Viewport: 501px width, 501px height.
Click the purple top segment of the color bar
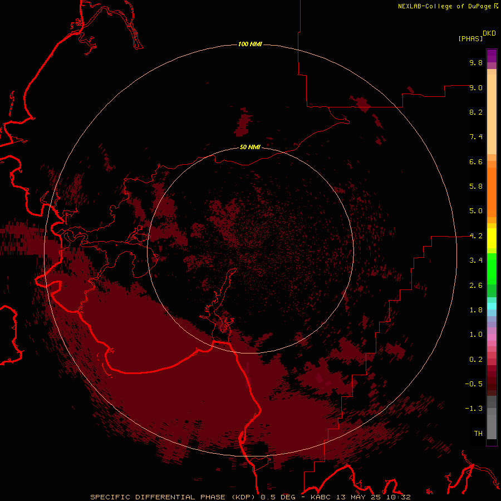click(492, 56)
